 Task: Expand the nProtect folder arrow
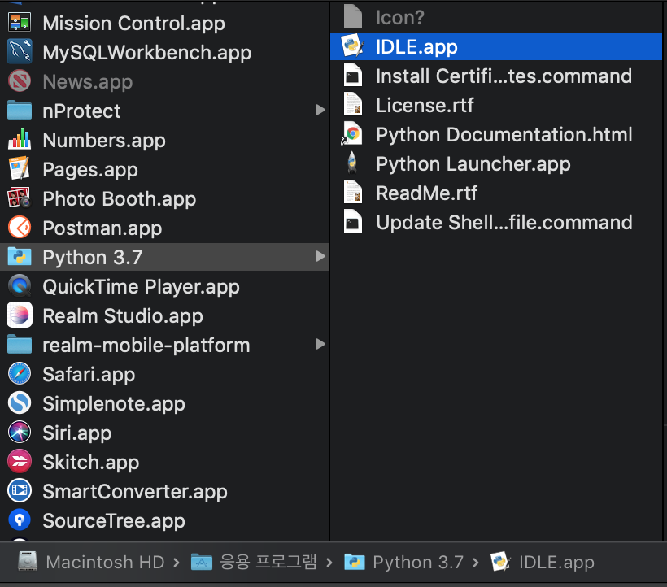320,111
